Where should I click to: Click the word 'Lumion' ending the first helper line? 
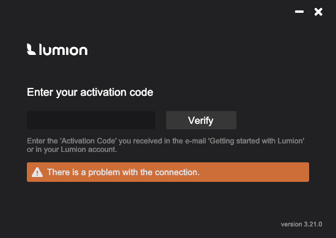tap(290, 141)
